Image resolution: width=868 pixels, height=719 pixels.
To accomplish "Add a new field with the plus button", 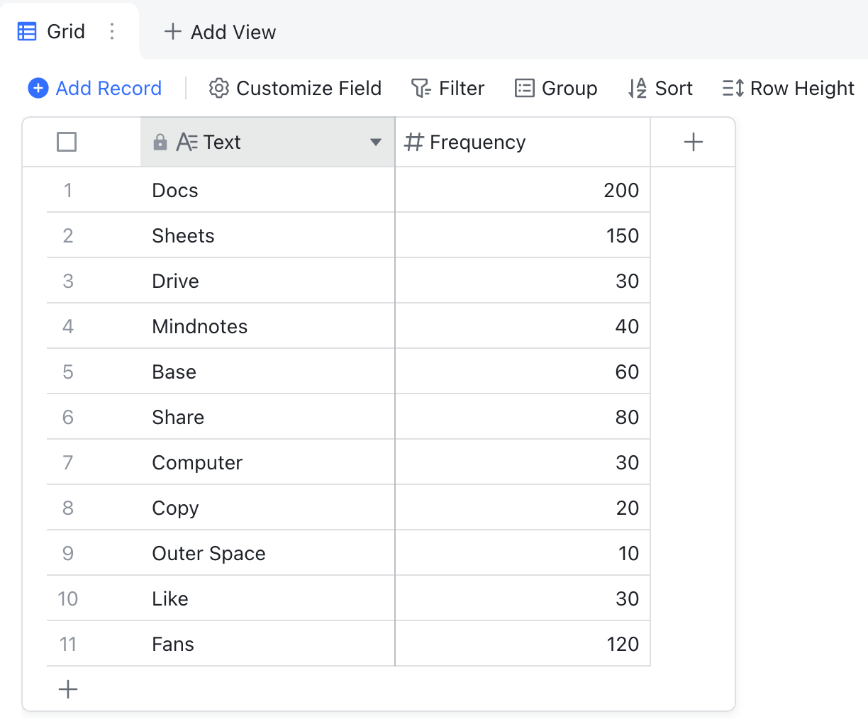I will (693, 141).
